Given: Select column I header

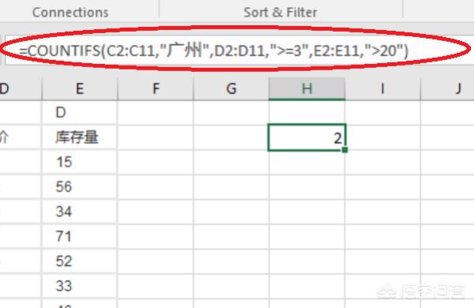Looking at the screenshot, I should (x=382, y=88).
